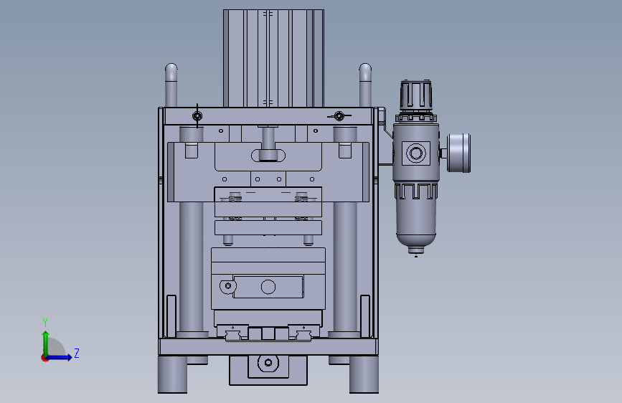Click the green Y axis arrow of the triad
Screen dimensions: 622x403
[46, 343]
